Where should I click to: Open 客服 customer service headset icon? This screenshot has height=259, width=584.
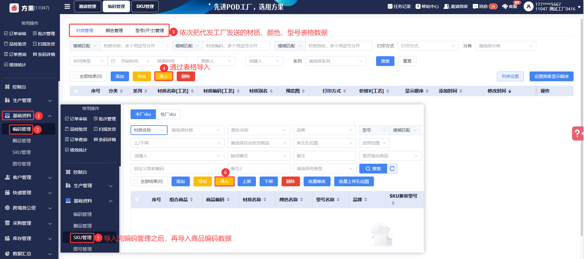505,6
